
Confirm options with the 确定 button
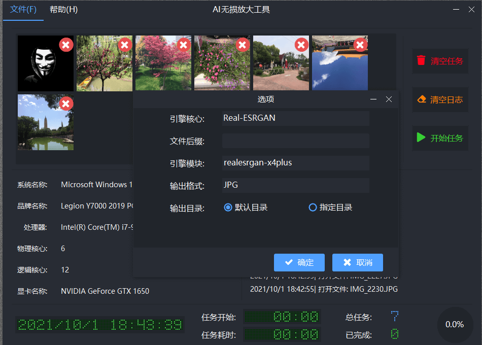pyautogui.click(x=299, y=262)
